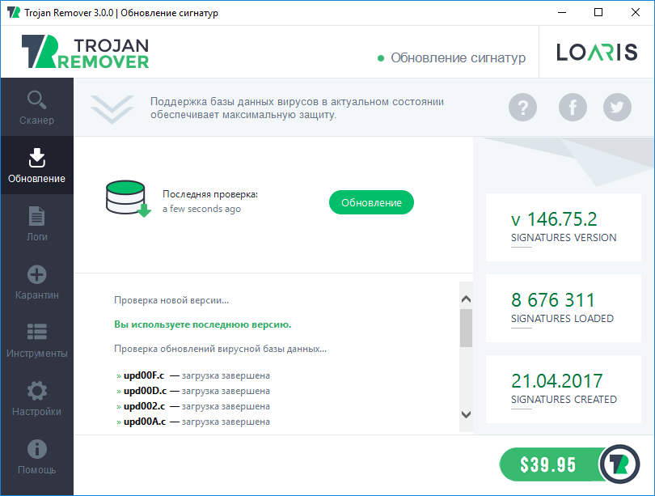Click the Loaris logo
Image resolution: width=655 pixels, height=496 pixels.
click(597, 53)
